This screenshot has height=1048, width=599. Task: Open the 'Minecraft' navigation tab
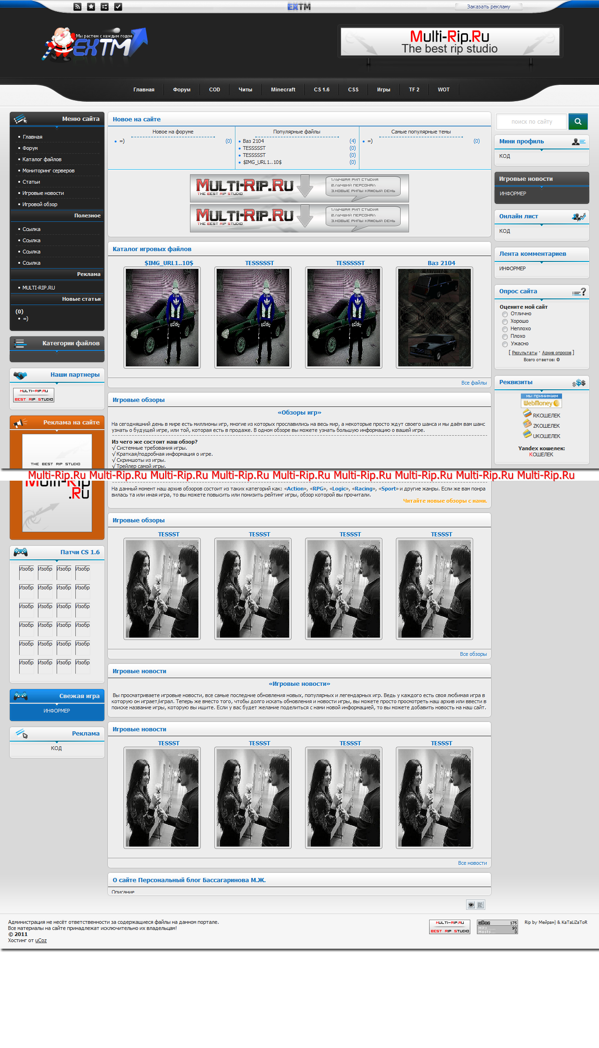coord(283,89)
